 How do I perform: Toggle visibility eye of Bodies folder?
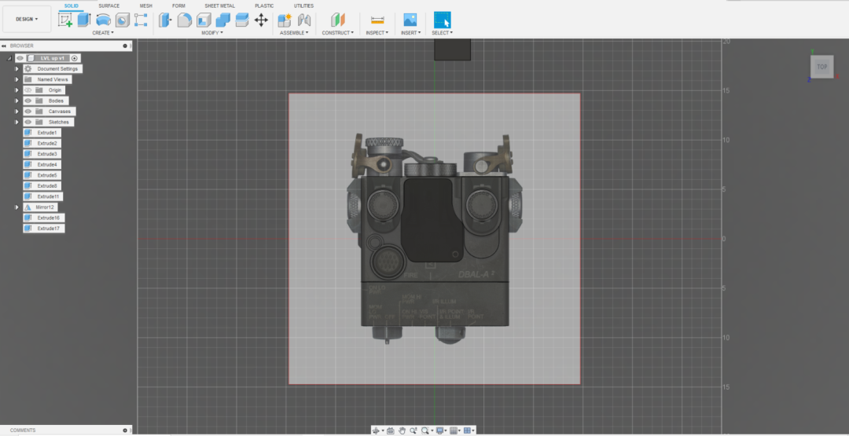tap(28, 101)
